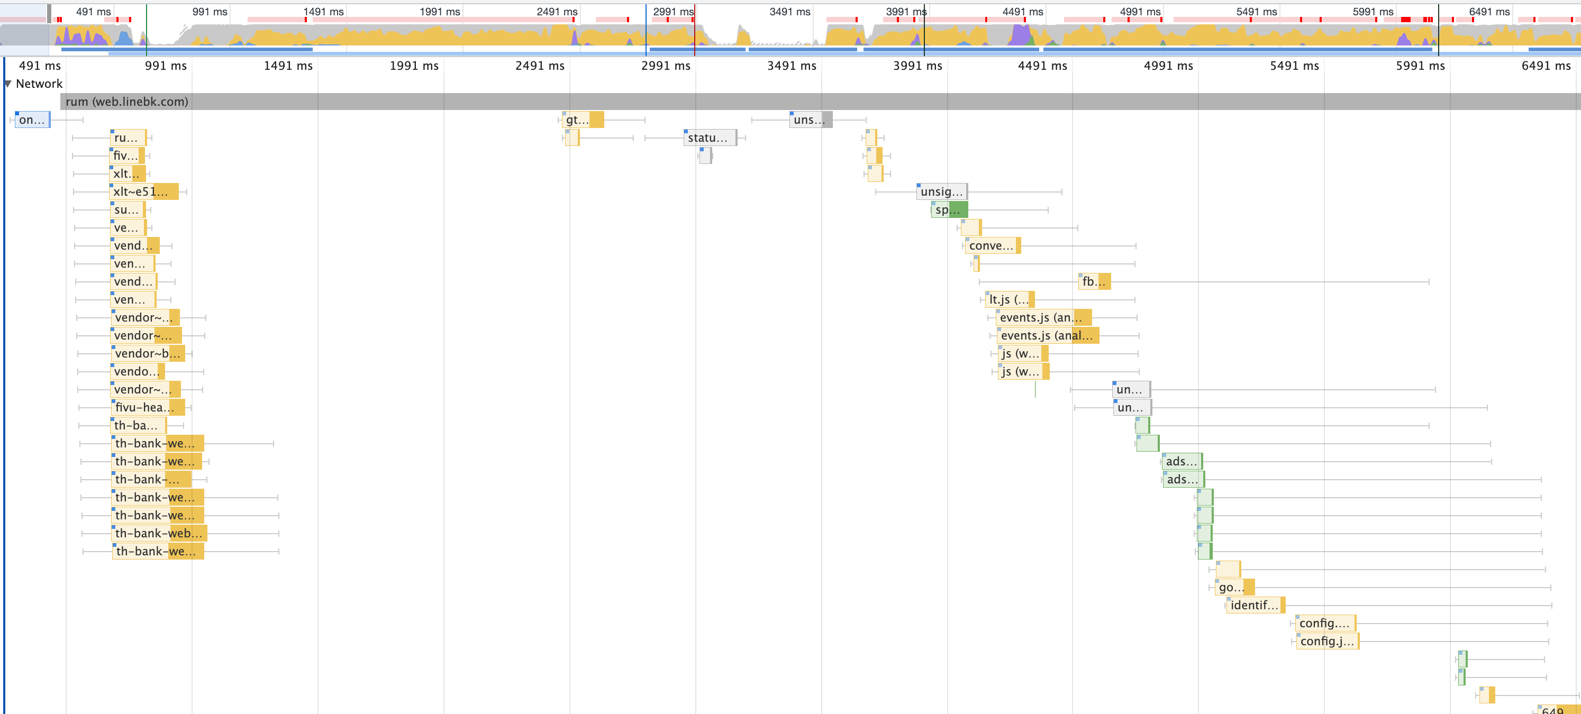Click the 'fb...' request bar
This screenshot has height=714, width=1581.
(1094, 282)
